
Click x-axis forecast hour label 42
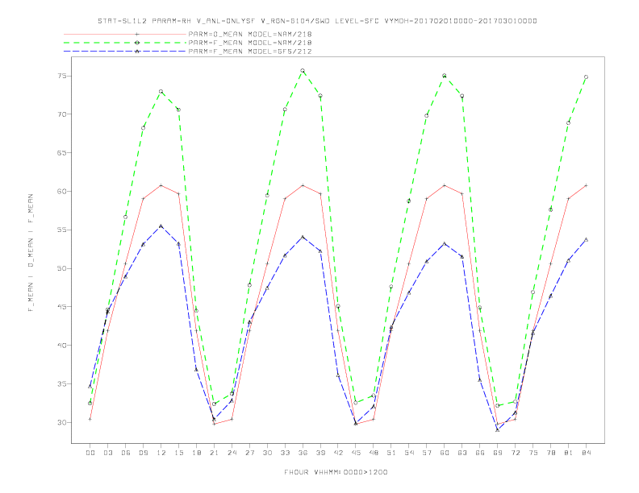click(338, 453)
